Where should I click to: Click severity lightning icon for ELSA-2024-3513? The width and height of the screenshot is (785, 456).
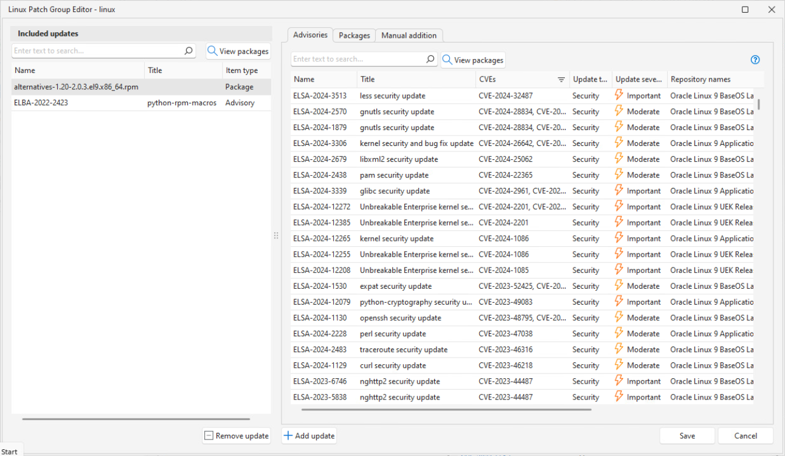click(x=619, y=95)
